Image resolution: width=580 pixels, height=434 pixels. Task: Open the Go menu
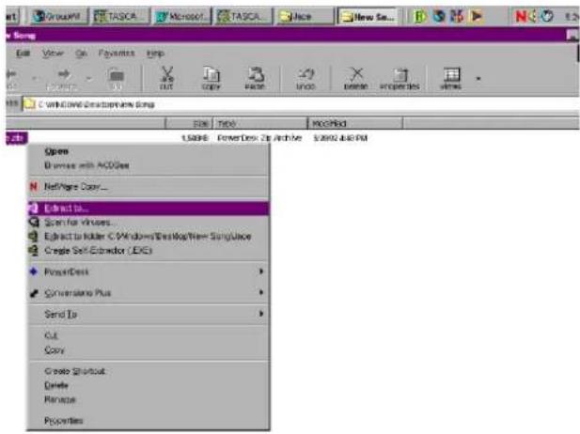[x=81, y=54]
